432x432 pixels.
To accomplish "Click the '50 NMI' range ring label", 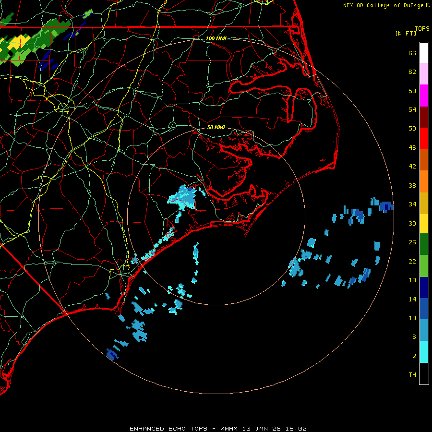I will 216,127.
